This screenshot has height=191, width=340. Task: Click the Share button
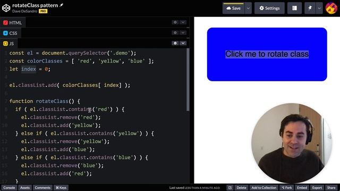(x=331, y=187)
